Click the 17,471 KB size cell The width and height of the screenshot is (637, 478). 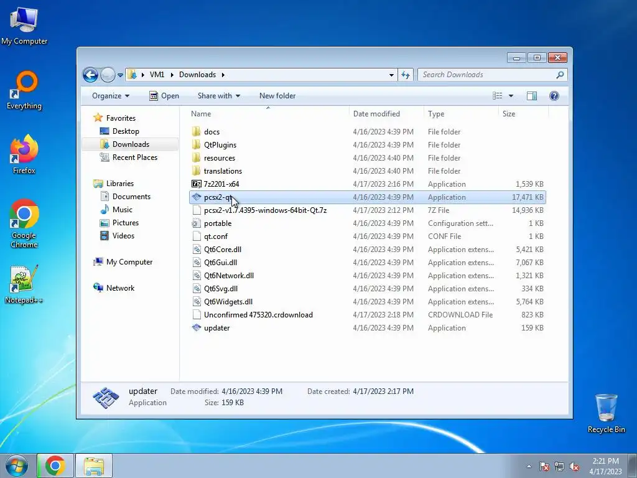click(x=528, y=197)
